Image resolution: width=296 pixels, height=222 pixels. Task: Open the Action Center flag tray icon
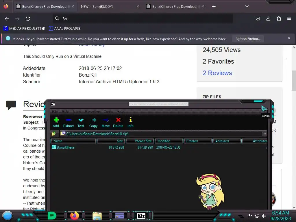(x=250, y=216)
